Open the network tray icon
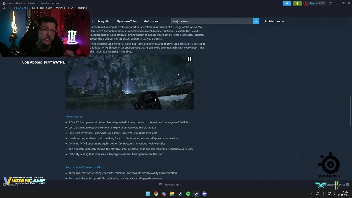 point(329,194)
